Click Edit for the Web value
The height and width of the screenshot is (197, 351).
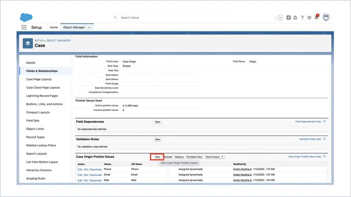point(80,181)
